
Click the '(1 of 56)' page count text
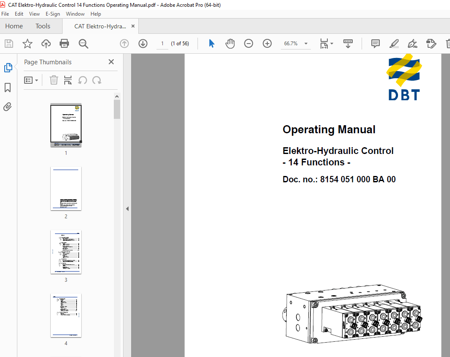click(x=180, y=44)
